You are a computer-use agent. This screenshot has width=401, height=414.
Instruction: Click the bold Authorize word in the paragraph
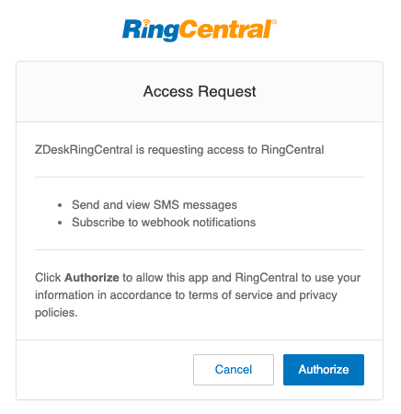point(92,278)
